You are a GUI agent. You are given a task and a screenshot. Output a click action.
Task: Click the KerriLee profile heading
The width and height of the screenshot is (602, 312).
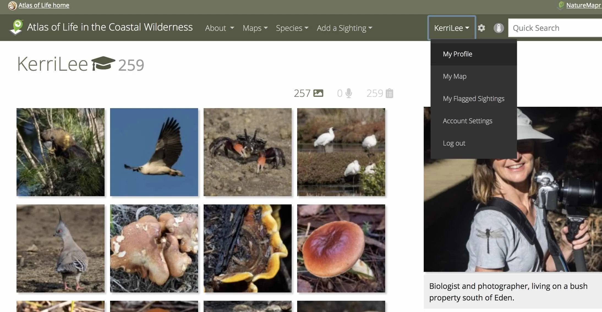point(53,64)
